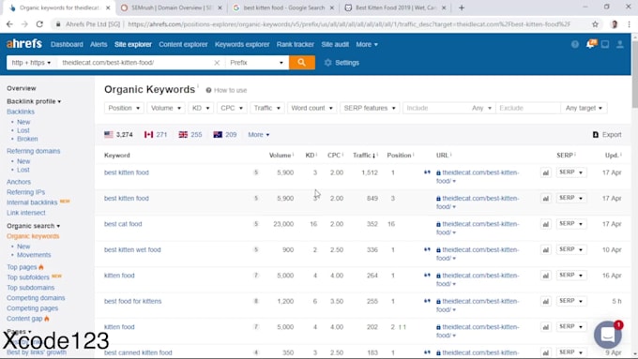Click keyword link best kitten wet food
This screenshot has height=359, width=638.
pos(132,249)
